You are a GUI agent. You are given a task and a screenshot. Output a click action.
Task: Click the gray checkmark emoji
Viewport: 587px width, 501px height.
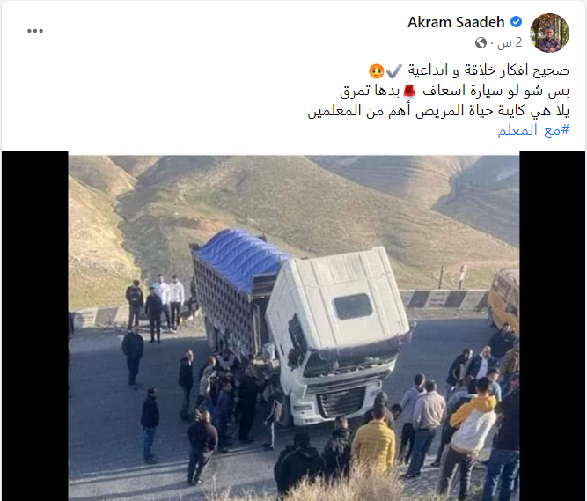(x=394, y=70)
